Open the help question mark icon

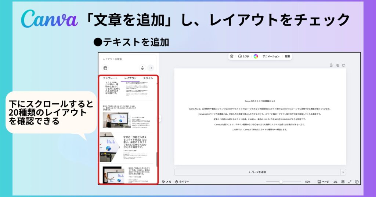pos(357,182)
